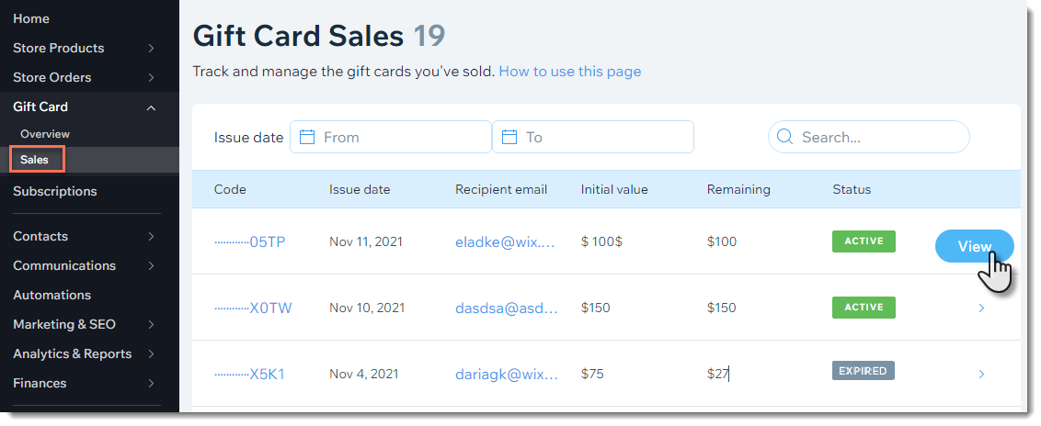Image resolution: width=1041 pixels, height=426 pixels.
Task: Open the Sales submenu item
Action: [37, 160]
